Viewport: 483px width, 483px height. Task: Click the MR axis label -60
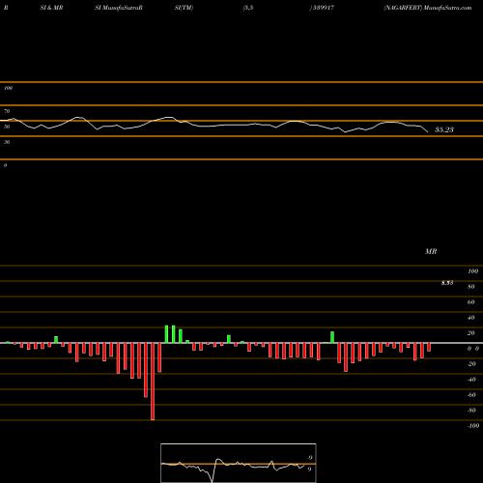coord(471,395)
